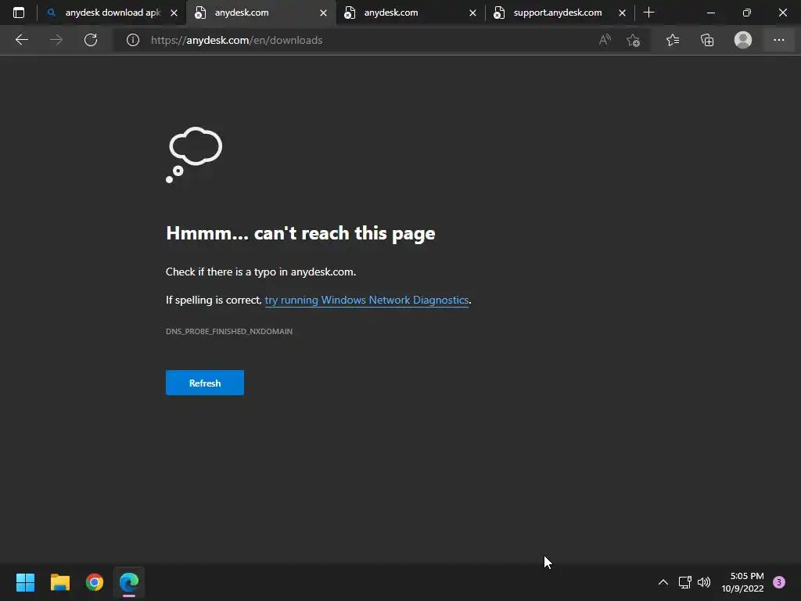801x601 pixels.
Task: Switch to support.anydesk.com tab
Action: point(559,13)
